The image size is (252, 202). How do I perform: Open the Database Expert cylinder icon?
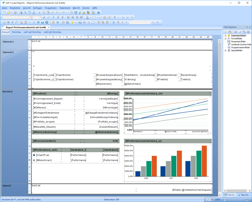pyautogui.click(x=53, y=22)
